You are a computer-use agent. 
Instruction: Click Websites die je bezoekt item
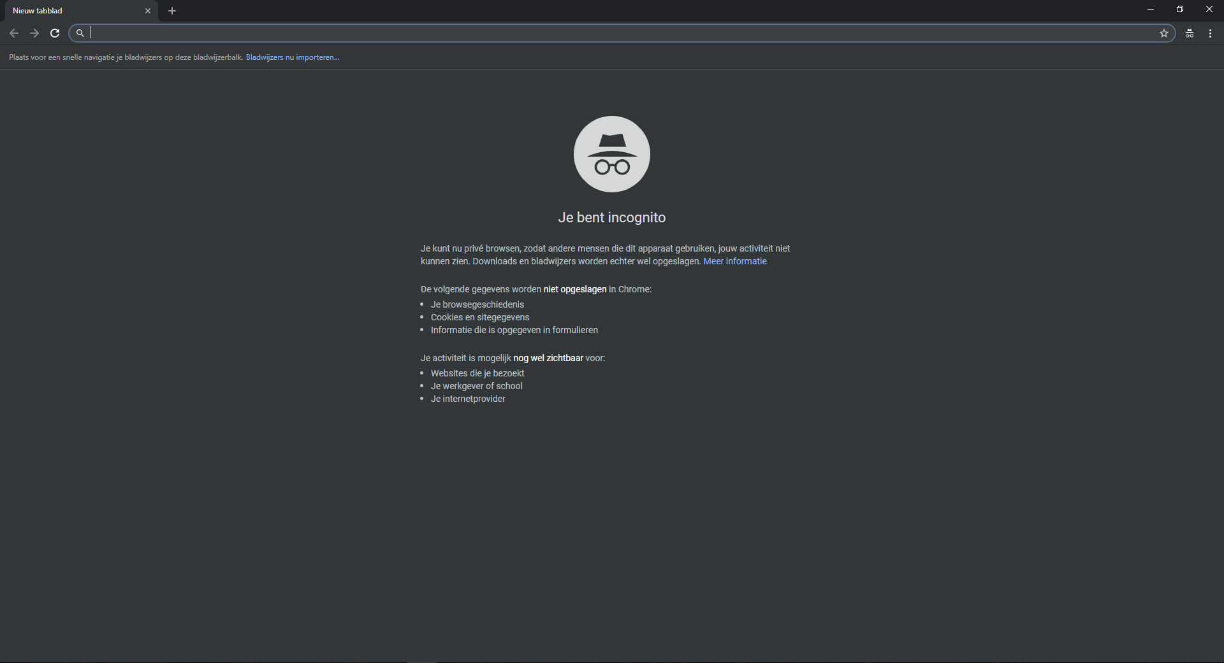pyautogui.click(x=477, y=373)
